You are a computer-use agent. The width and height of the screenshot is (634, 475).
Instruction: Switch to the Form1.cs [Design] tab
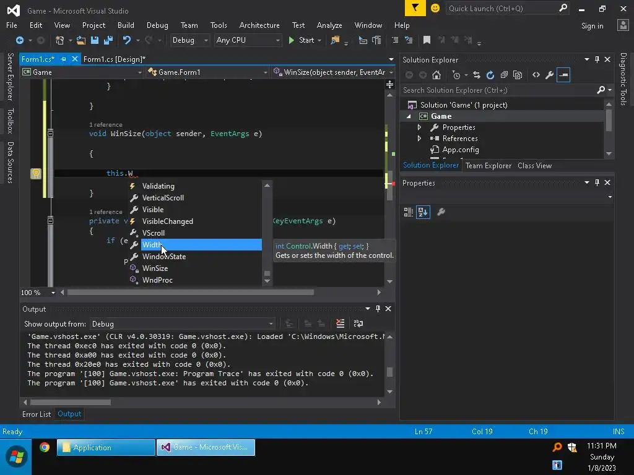[x=114, y=59]
